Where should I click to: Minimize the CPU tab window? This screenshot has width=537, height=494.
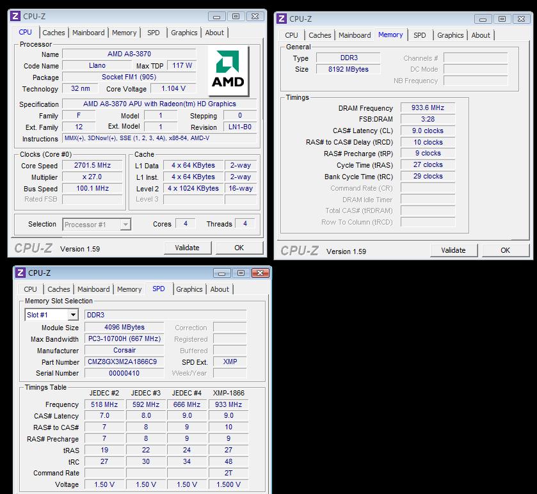pos(216,17)
